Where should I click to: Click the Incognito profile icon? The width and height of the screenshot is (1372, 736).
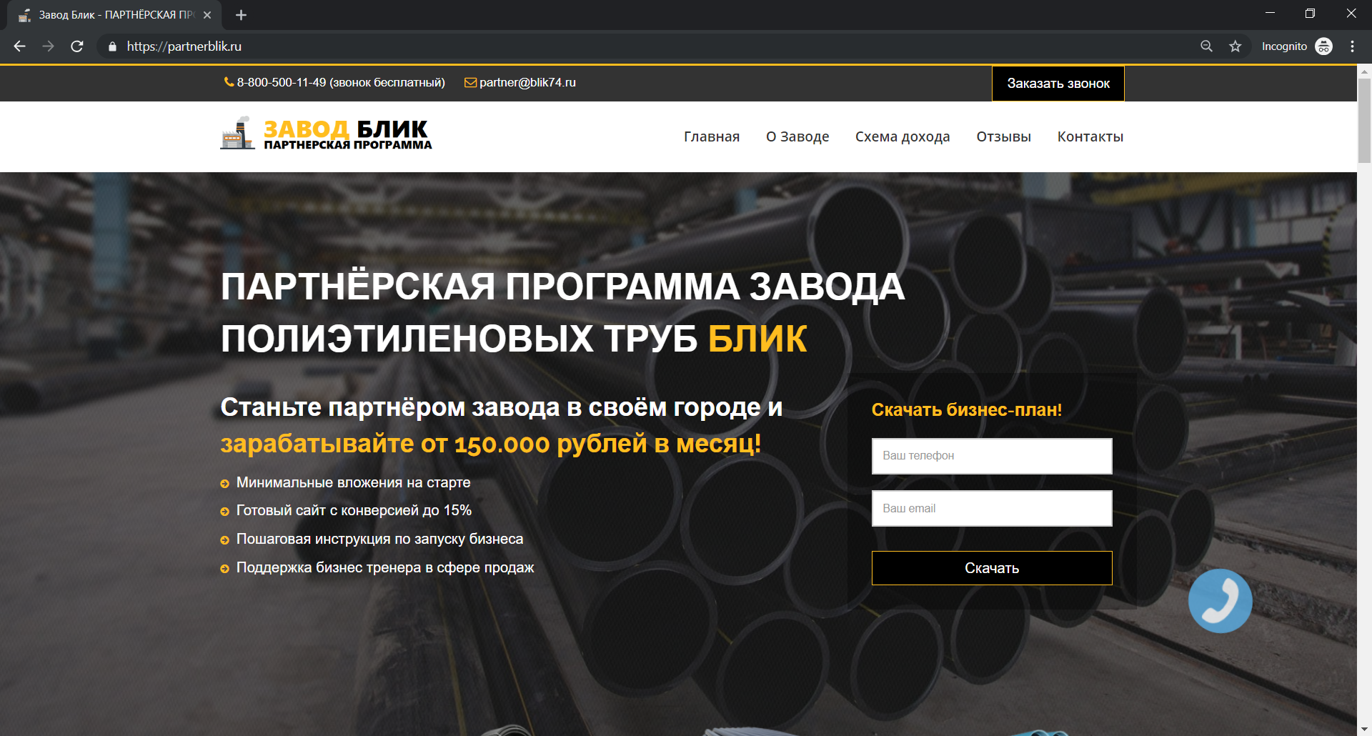click(1323, 46)
